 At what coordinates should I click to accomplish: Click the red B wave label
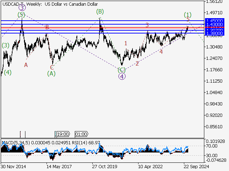pyautogui.click(x=47, y=27)
